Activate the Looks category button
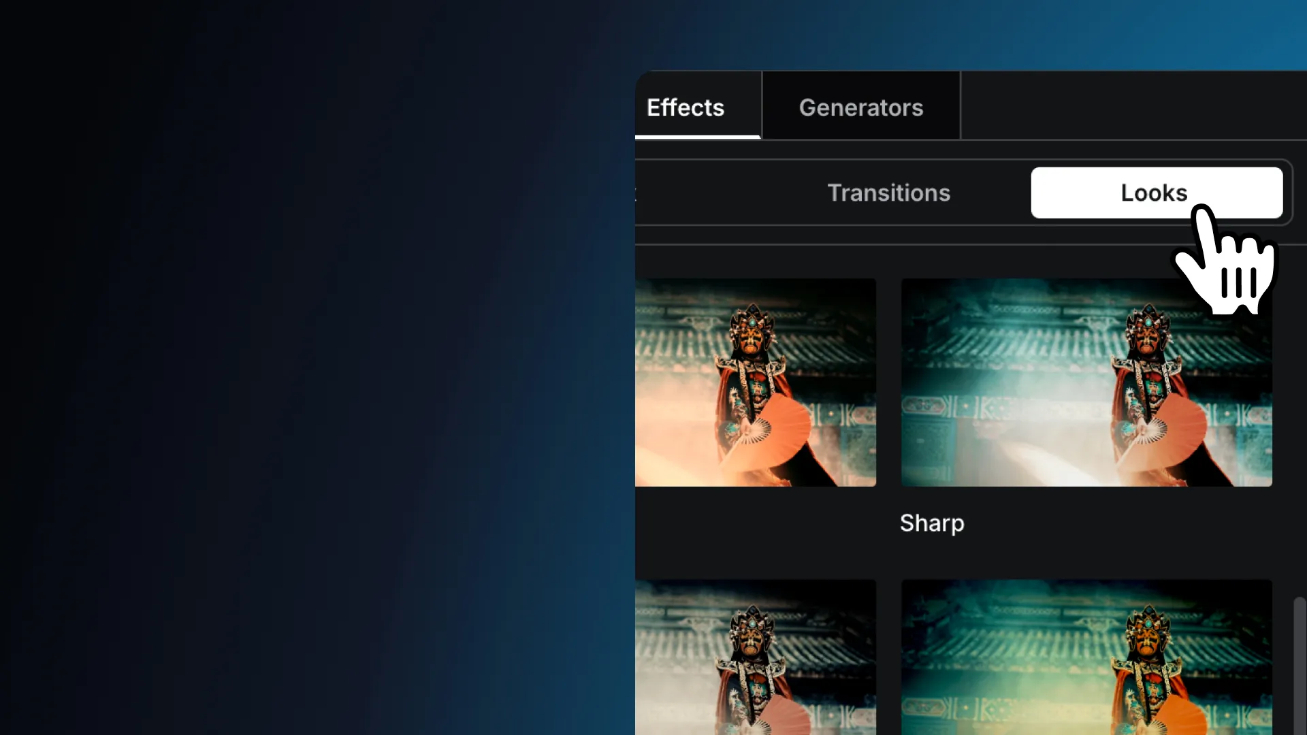This screenshot has height=735, width=1307. click(1155, 193)
